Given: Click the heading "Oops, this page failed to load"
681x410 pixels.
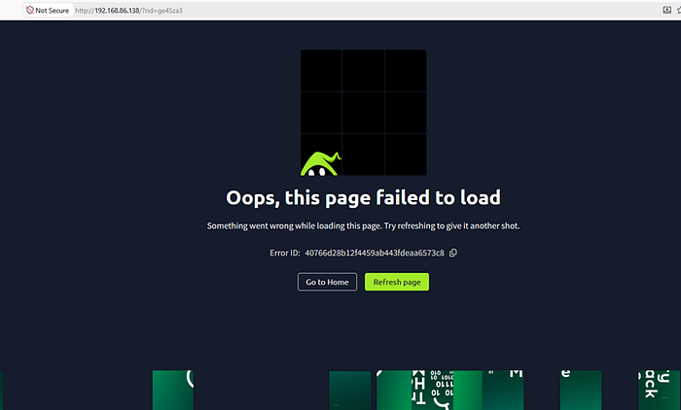Looking at the screenshot, I should click(363, 198).
